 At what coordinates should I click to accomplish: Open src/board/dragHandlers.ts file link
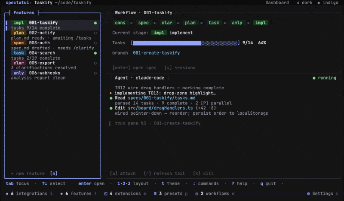tap(160, 108)
